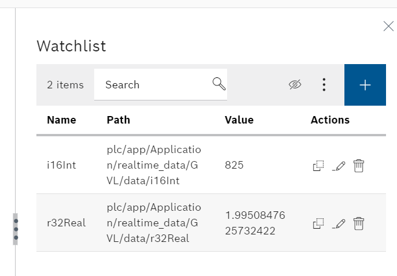Select the r32Real row name
This screenshot has width=397, height=276.
pos(66,223)
